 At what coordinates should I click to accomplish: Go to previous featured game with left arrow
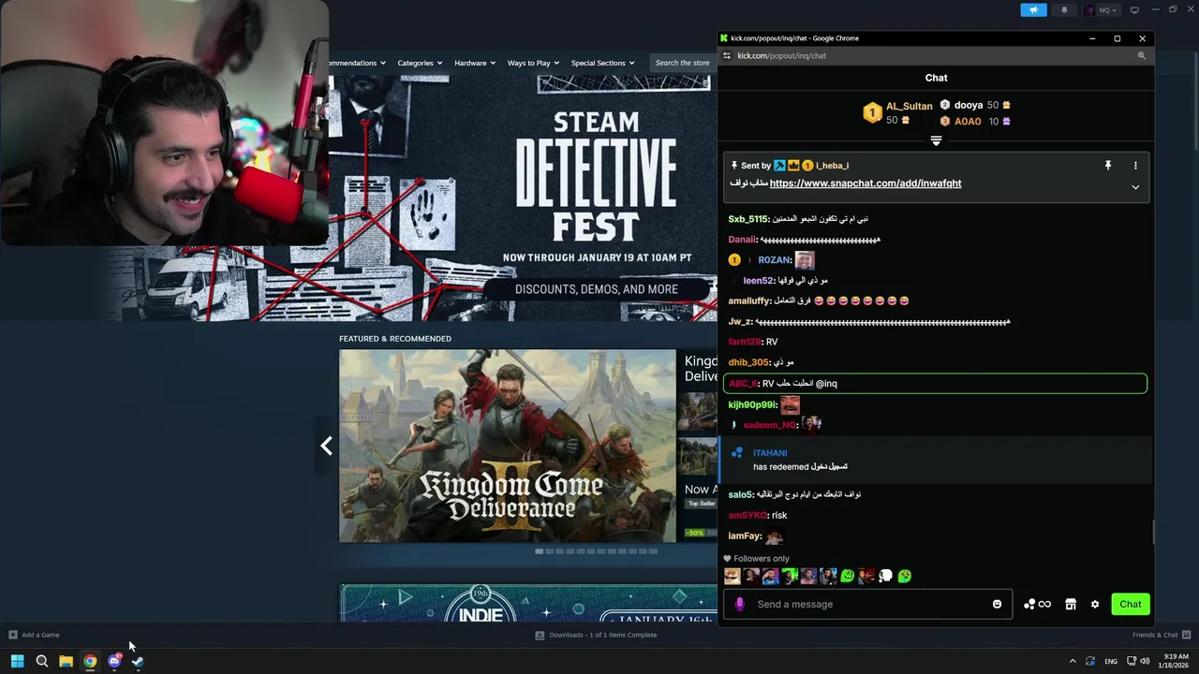pyautogui.click(x=326, y=446)
